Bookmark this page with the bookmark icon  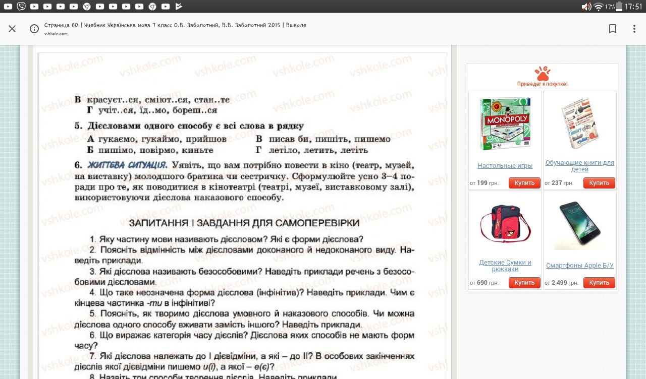tap(613, 29)
